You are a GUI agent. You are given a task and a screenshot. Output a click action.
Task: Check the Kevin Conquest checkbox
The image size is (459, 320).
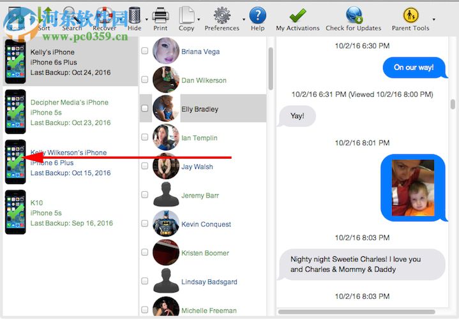(145, 223)
